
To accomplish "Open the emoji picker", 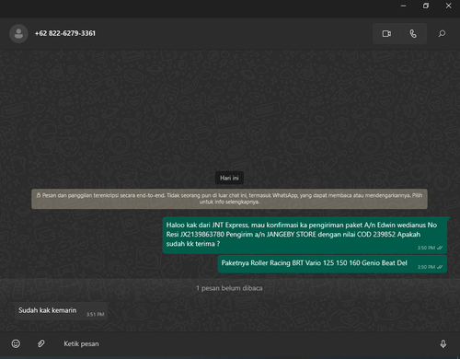I will (16, 343).
